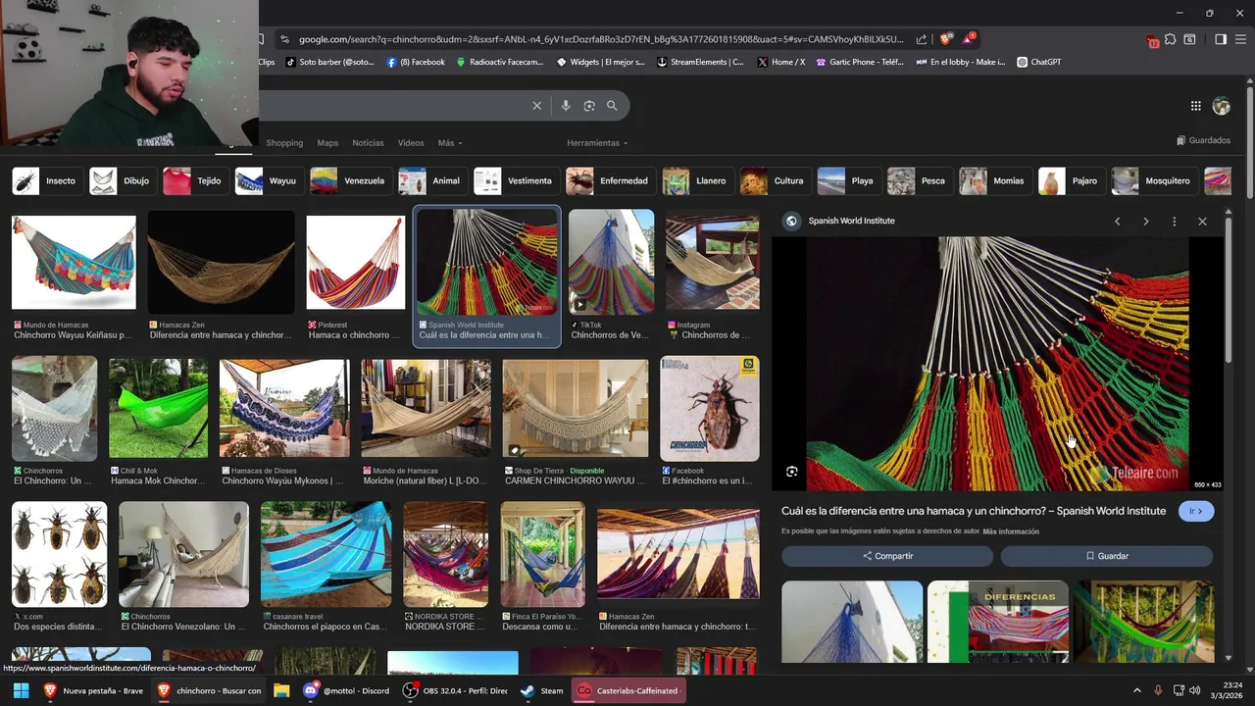Screen dimensions: 1255x706
Task: Open the StreamElements bookmark
Action: (x=700, y=62)
